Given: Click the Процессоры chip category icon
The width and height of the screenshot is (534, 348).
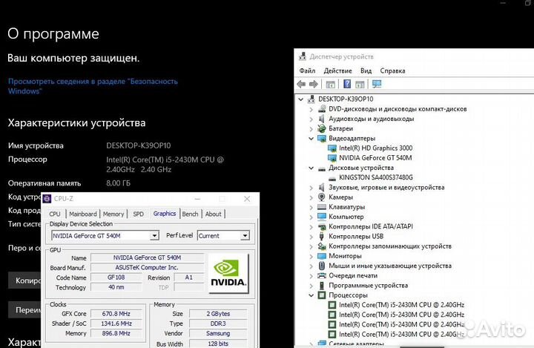Looking at the screenshot, I should (x=322, y=295).
